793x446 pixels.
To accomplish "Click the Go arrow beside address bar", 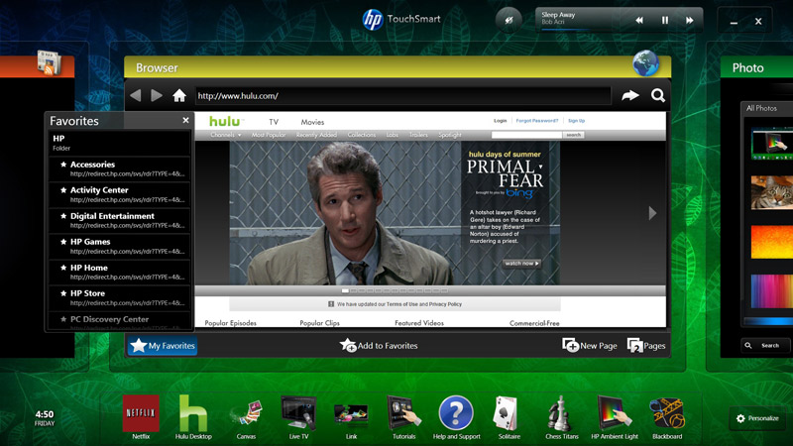I will click(x=630, y=95).
